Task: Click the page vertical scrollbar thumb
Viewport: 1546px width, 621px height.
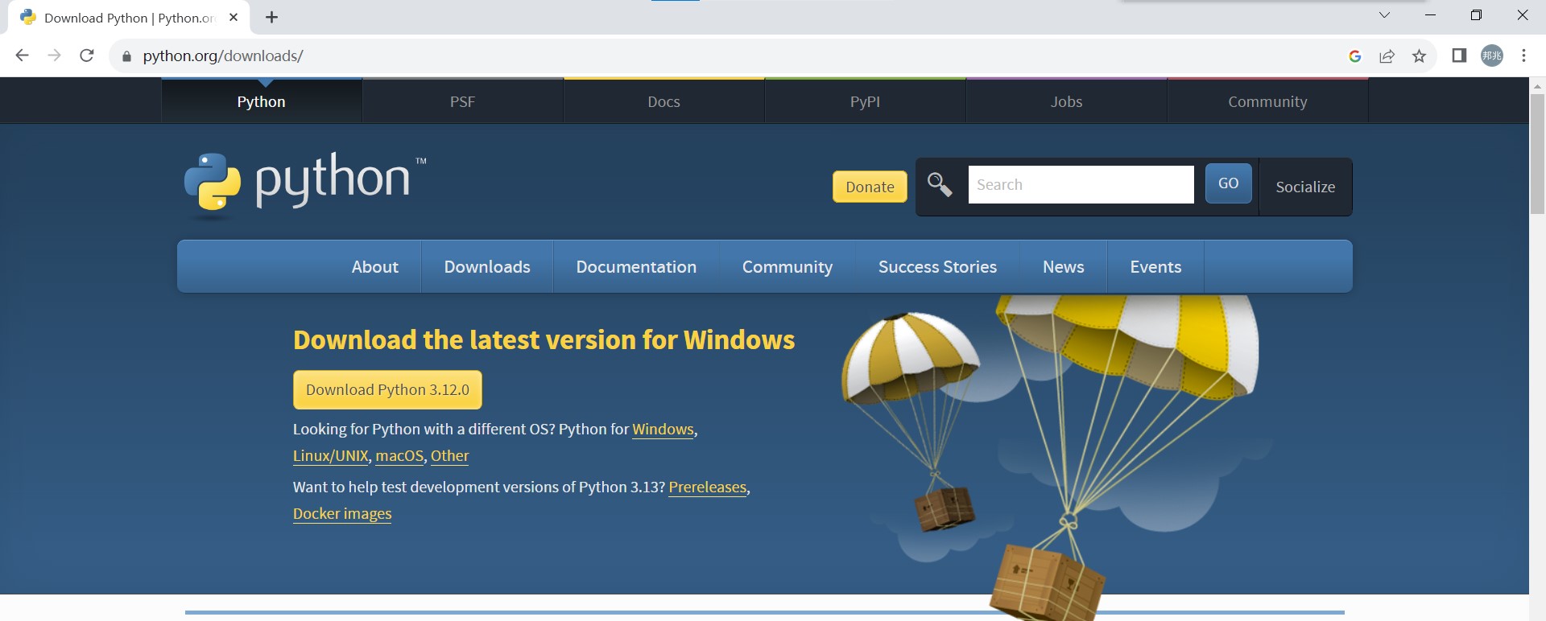Action: click(1537, 153)
